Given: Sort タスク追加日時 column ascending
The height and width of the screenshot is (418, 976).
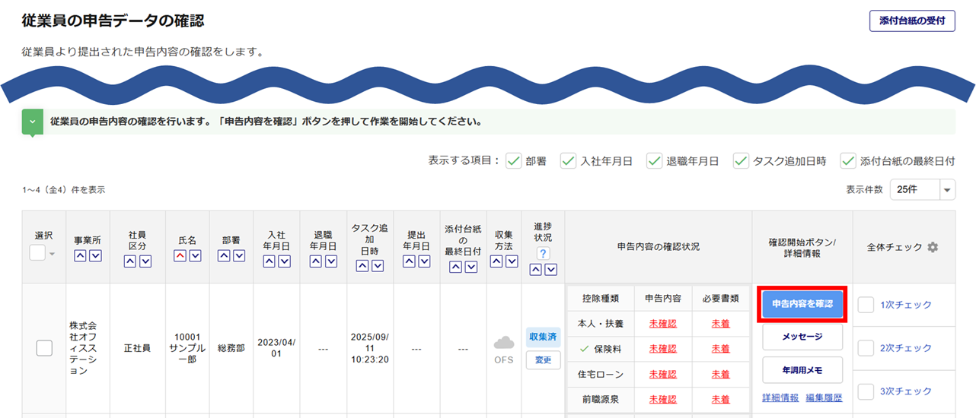Looking at the screenshot, I should pos(362,266).
